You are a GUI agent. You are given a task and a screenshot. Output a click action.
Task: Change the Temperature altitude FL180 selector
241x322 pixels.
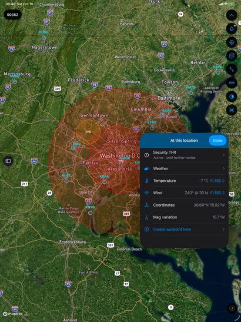click(217, 181)
